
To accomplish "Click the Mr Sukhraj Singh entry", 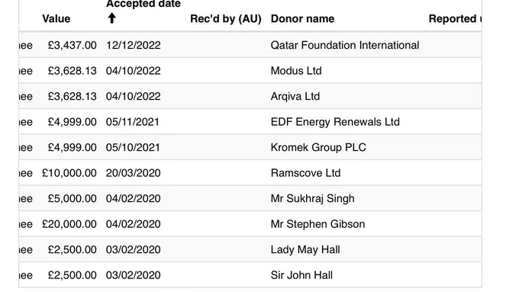I will [312, 198].
